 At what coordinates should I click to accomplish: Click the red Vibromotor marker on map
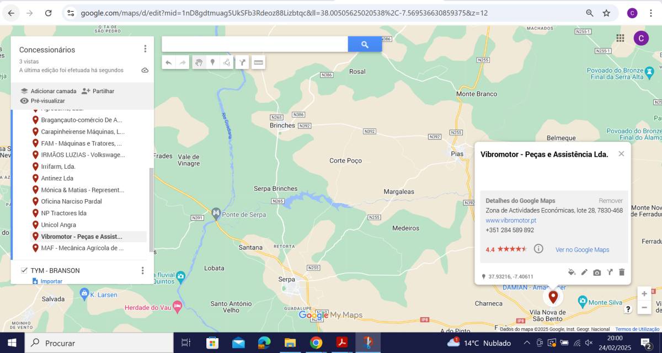click(x=553, y=297)
